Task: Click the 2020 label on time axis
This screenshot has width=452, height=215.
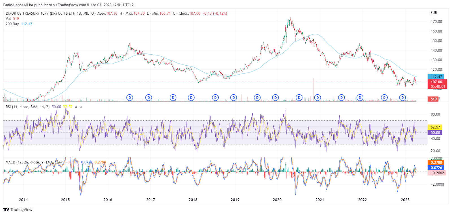Action: pyautogui.click(x=277, y=200)
